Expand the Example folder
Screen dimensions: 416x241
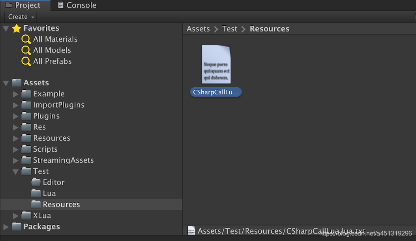pos(16,94)
